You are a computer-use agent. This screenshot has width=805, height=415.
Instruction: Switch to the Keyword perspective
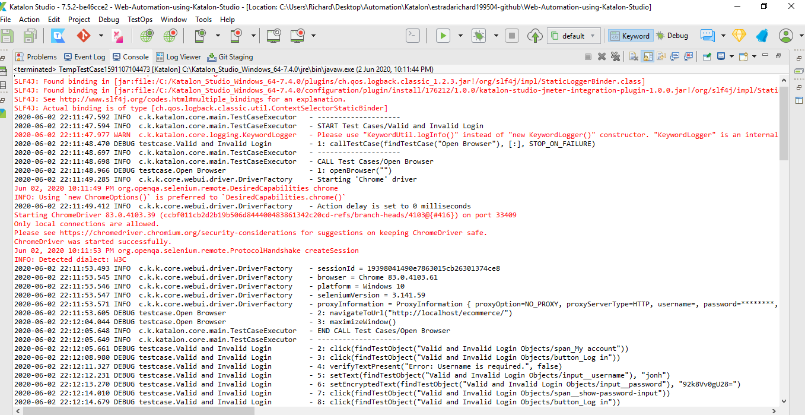tap(630, 36)
